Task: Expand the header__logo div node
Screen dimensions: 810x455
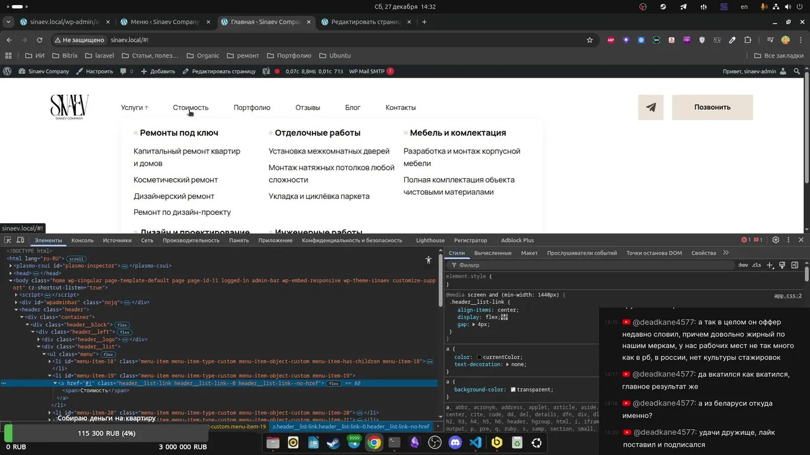Action: 39,339
